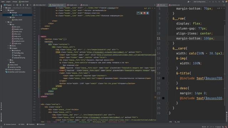Select popupCall.png in the project tree

(19, 58)
